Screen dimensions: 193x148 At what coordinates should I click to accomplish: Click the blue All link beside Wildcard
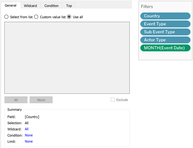[27, 129]
